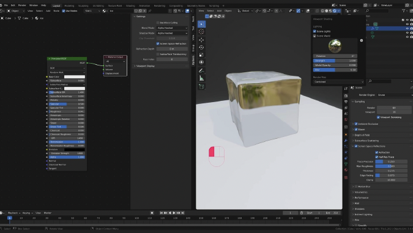The width and height of the screenshot is (413, 233).
Task: Select the Scale tool
Action: click(x=201, y=55)
